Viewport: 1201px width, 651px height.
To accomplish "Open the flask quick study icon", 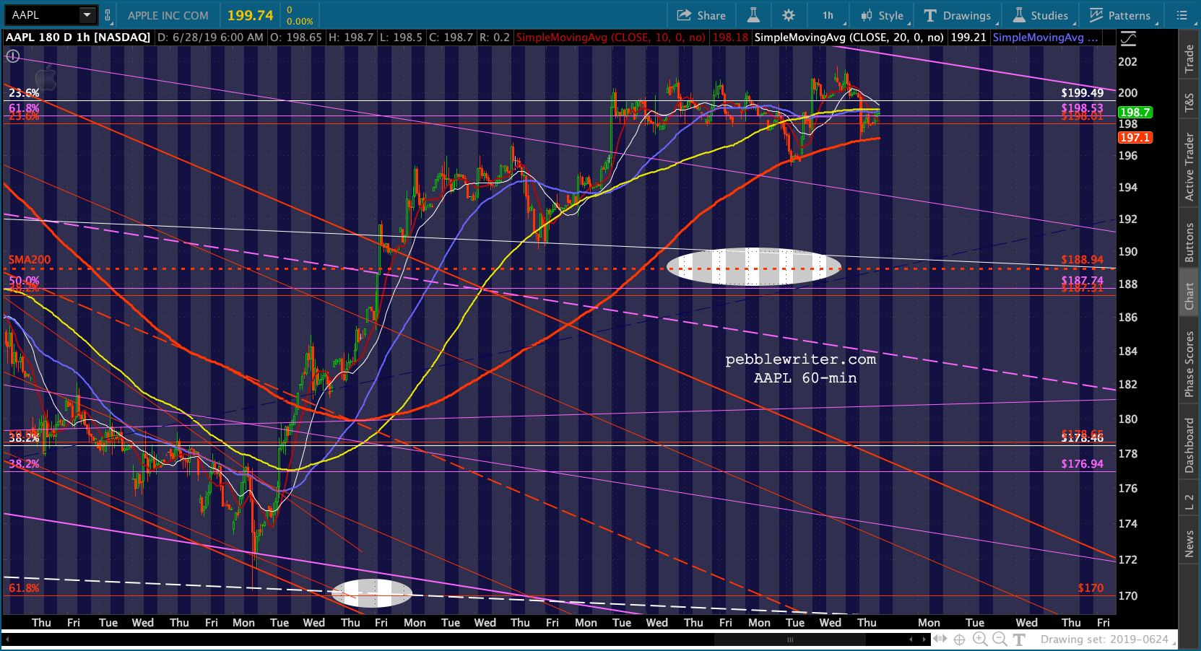I will (753, 15).
